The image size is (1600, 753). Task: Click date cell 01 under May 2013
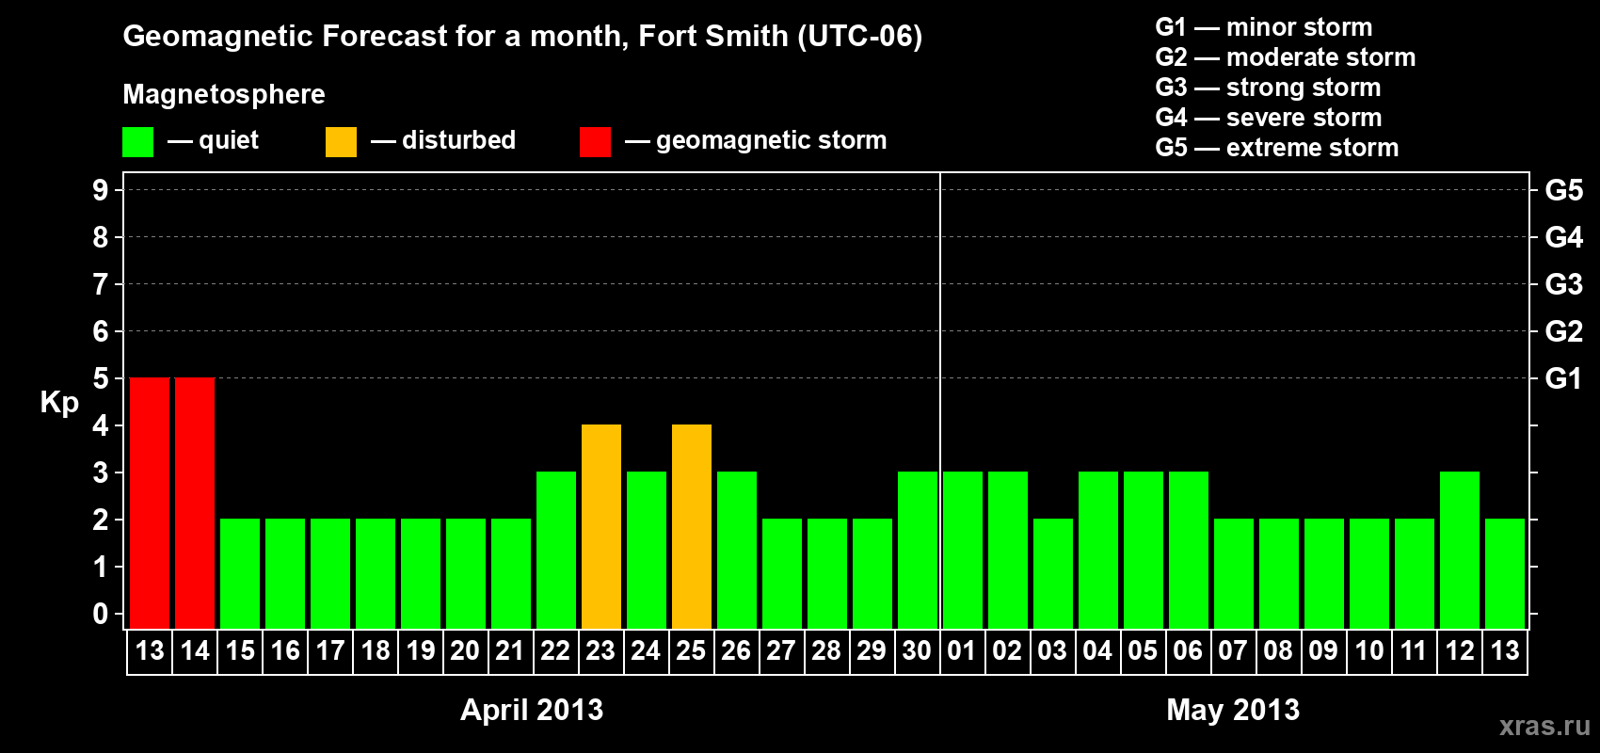pyautogui.click(x=963, y=651)
